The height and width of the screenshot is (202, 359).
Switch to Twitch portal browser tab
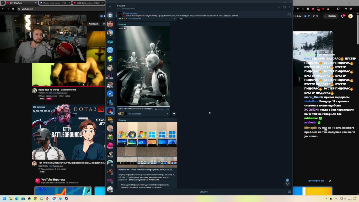pyautogui.click(x=55, y=3)
